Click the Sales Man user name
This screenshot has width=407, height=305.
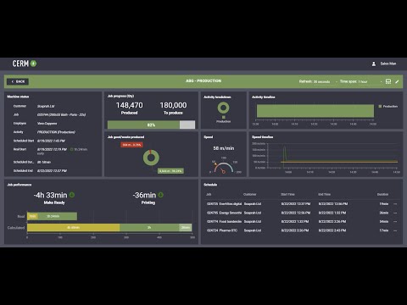[388, 64]
